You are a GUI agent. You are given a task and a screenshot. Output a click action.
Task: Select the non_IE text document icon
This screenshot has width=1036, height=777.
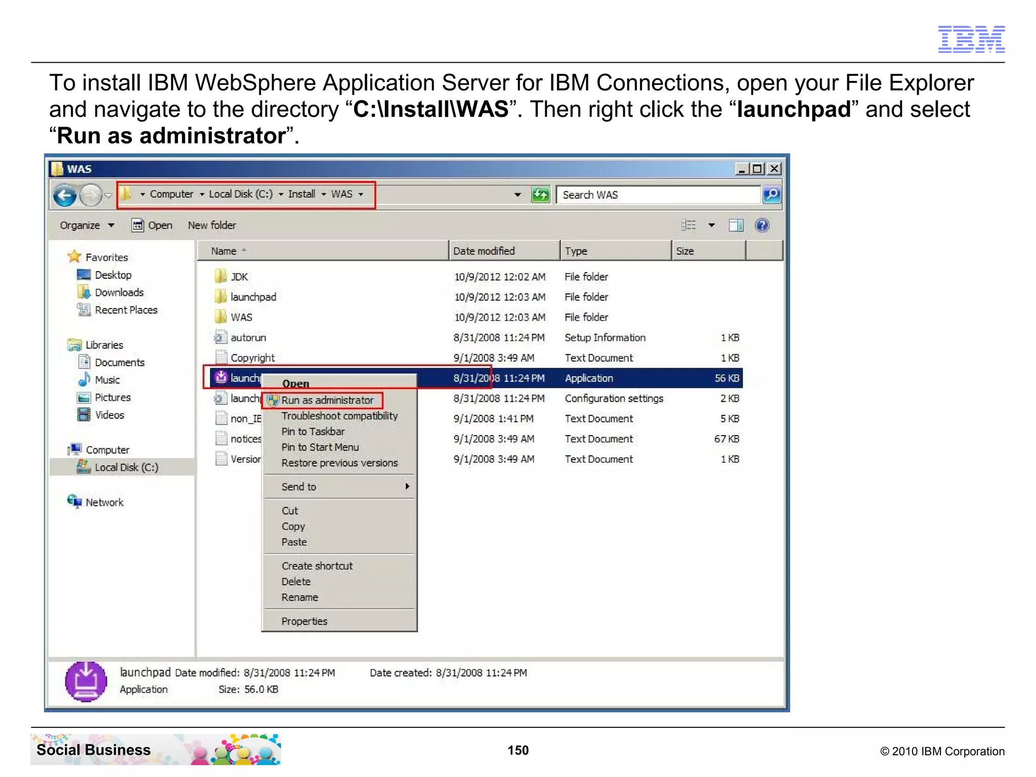pyautogui.click(x=221, y=418)
